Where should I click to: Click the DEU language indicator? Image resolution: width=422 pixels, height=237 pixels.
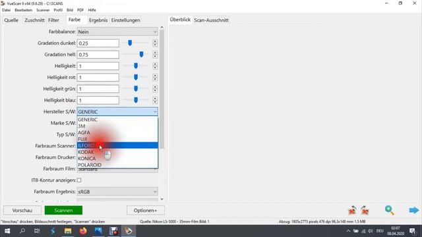pyautogui.click(x=380, y=231)
